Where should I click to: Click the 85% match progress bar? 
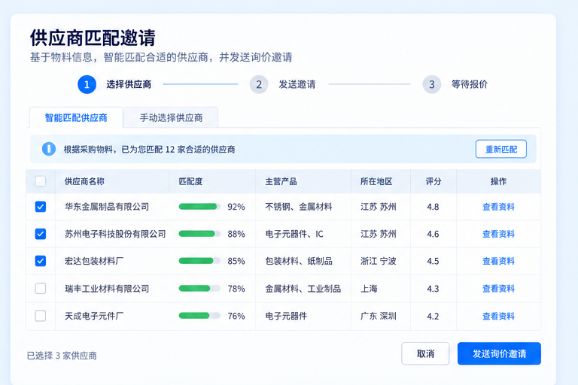199,261
